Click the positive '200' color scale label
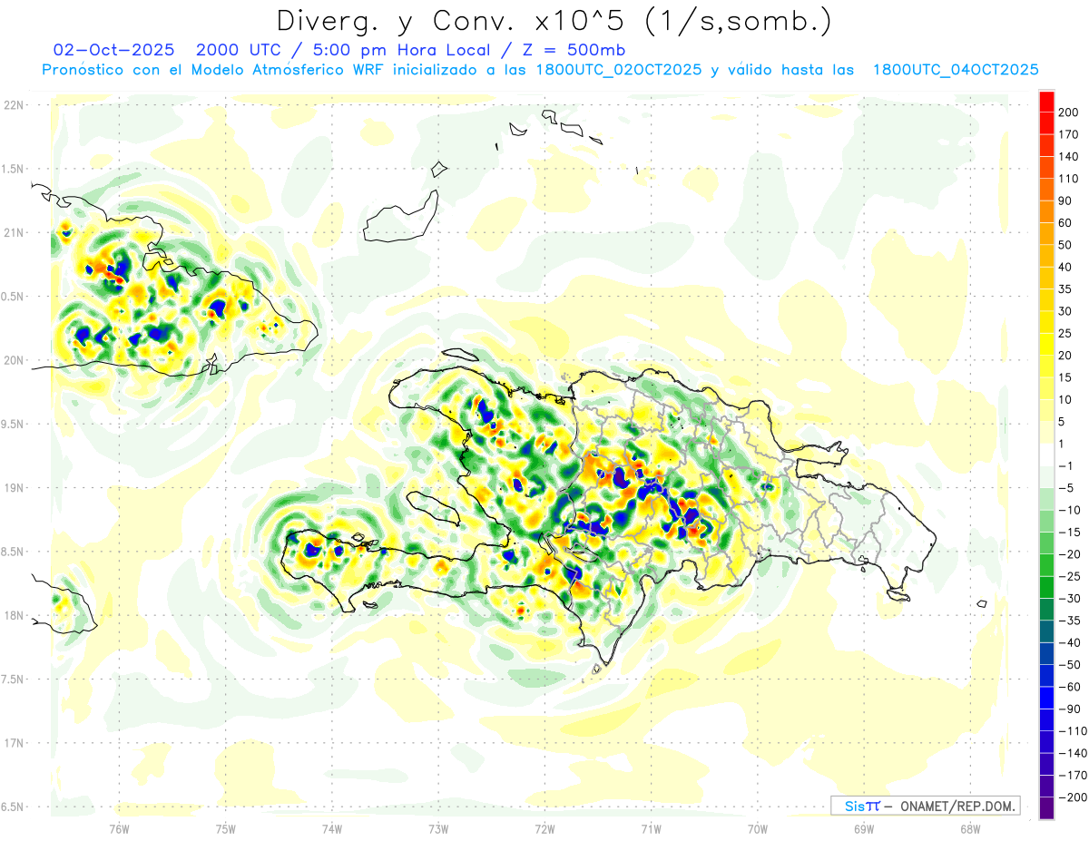Viewport: 1089px width, 841px height. coord(1069,112)
